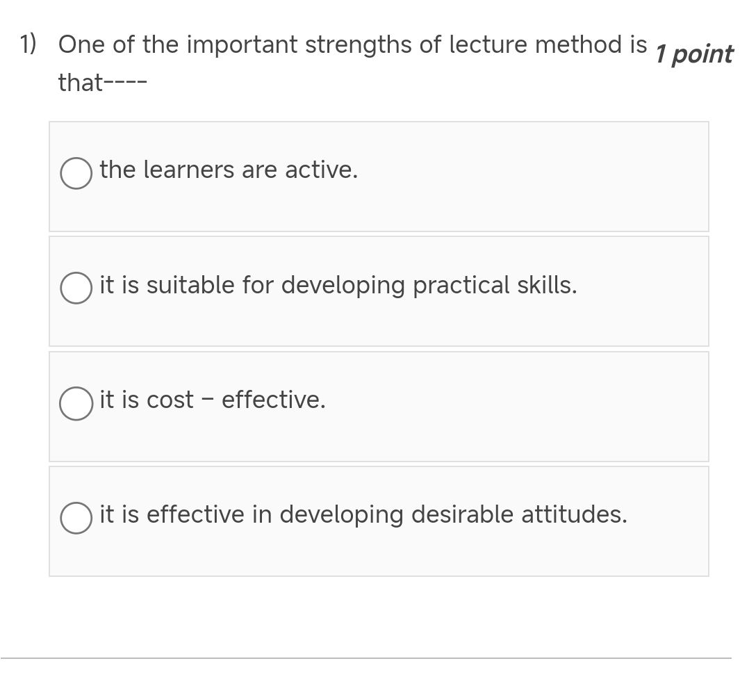Click the answer text about desirable attitudes

point(363,514)
